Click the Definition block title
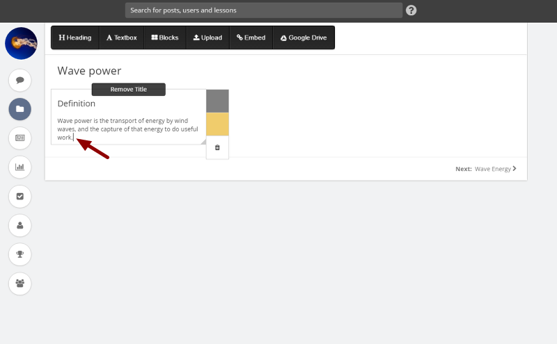The image size is (557, 344). 77,104
